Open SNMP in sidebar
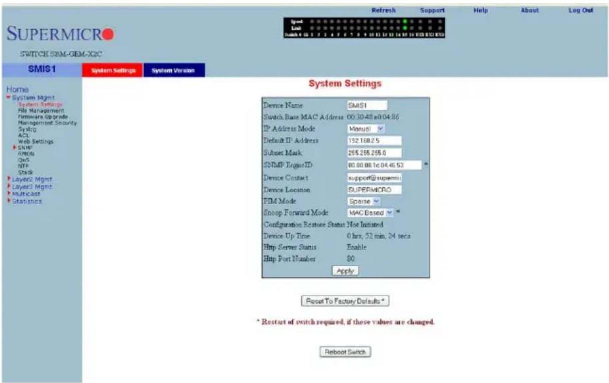Screen dimensions: 609x383 coord(25,148)
